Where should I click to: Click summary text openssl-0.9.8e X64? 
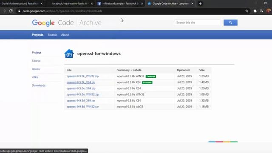[x=129, y=88]
